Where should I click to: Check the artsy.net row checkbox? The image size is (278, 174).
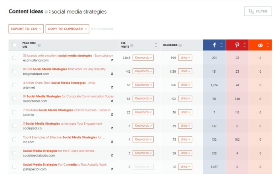point(14,85)
